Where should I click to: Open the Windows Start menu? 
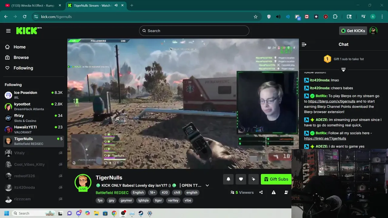6,213
